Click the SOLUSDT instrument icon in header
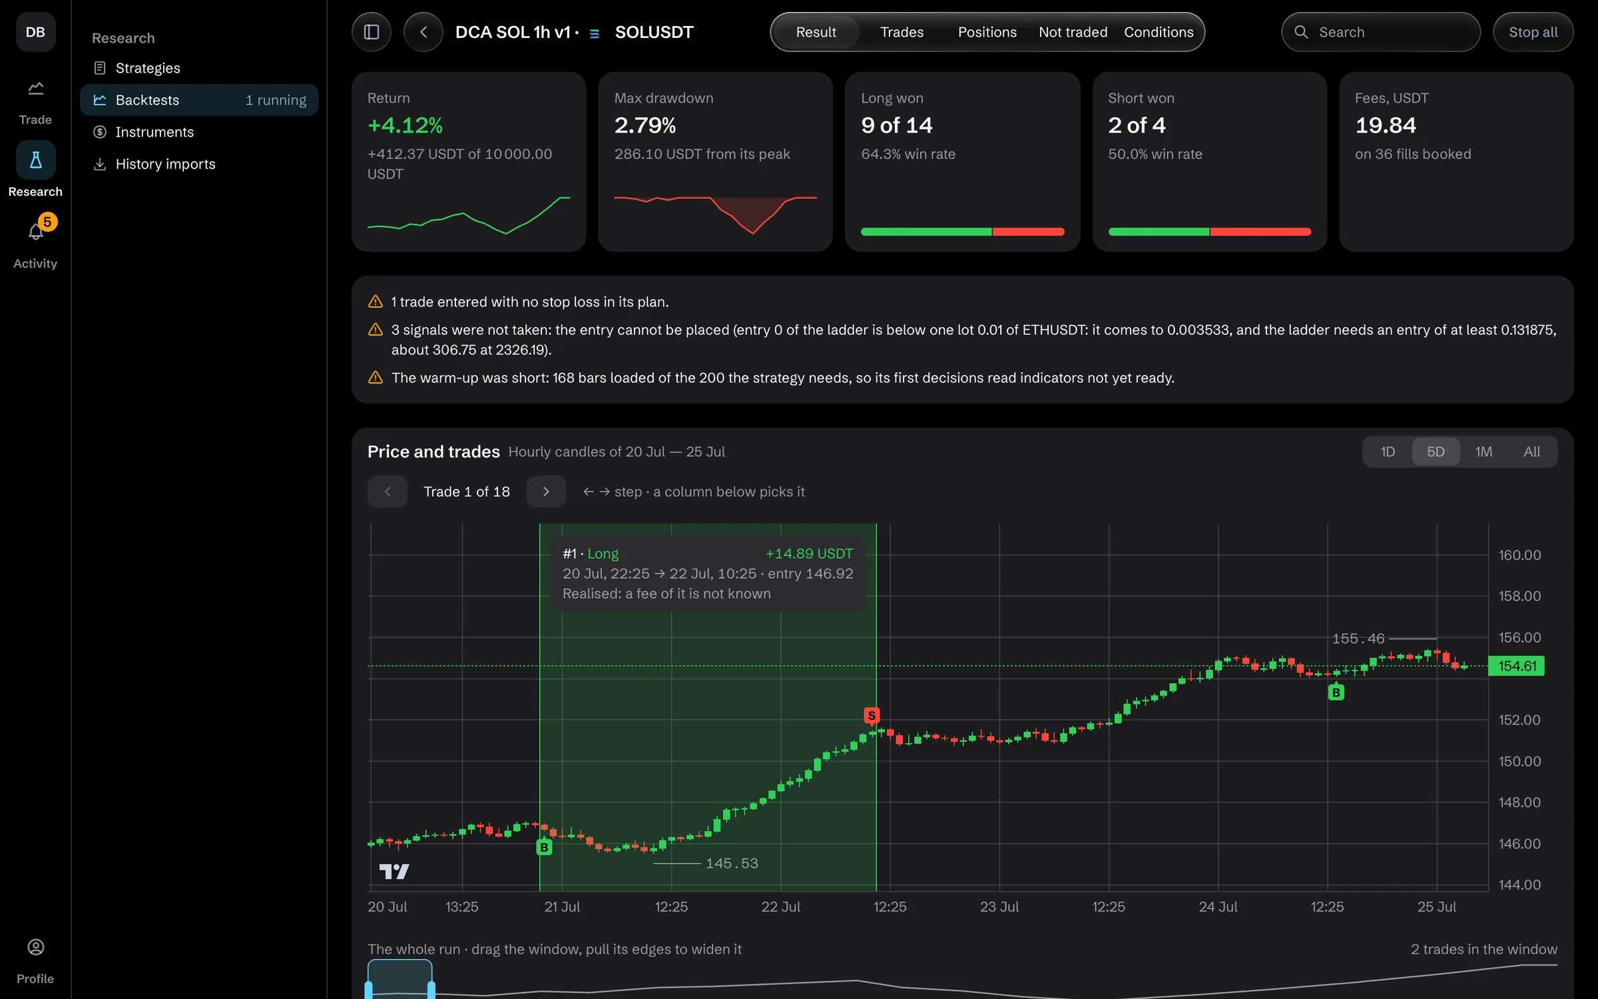 tap(595, 33)
